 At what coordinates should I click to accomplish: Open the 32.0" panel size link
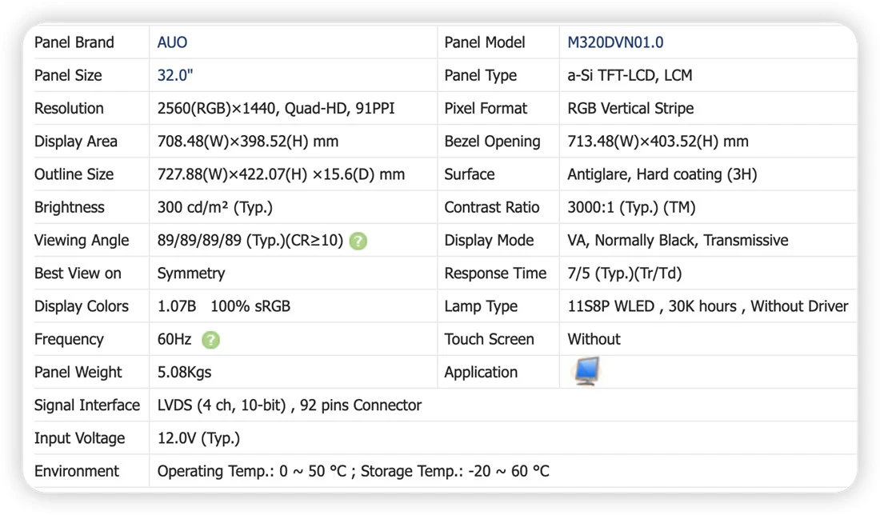pyautogui.click(x=175, y=76)
